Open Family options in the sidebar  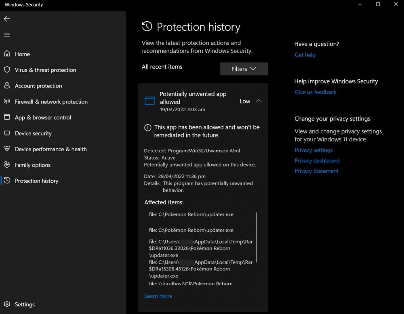pos(32,165)
